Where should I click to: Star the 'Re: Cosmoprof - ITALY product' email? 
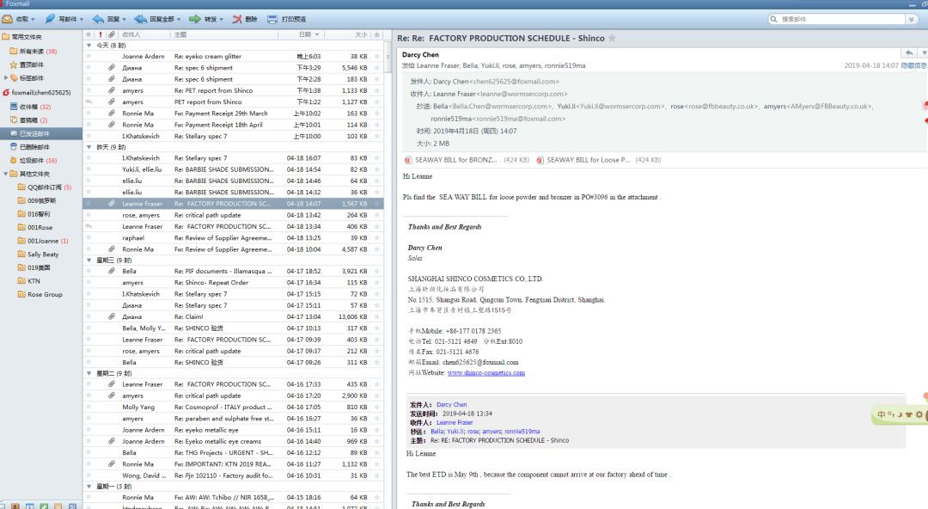[x=377, y=407]
